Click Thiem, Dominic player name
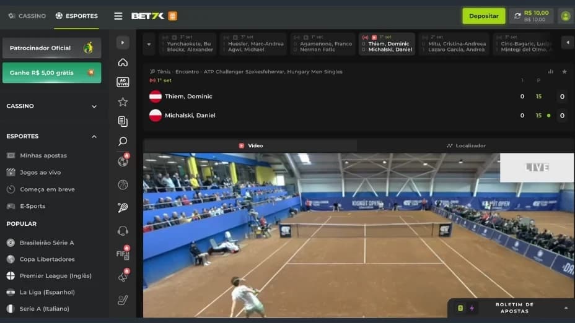Image resolution: width=575 pixels, height=323 pixels. [x=188, y=97]
